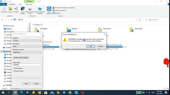Open Google Chrome from taskbar

click(58, 93)
